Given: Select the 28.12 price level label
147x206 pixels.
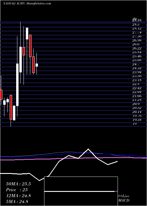Looking at the screenshot, I should [137, 28].
